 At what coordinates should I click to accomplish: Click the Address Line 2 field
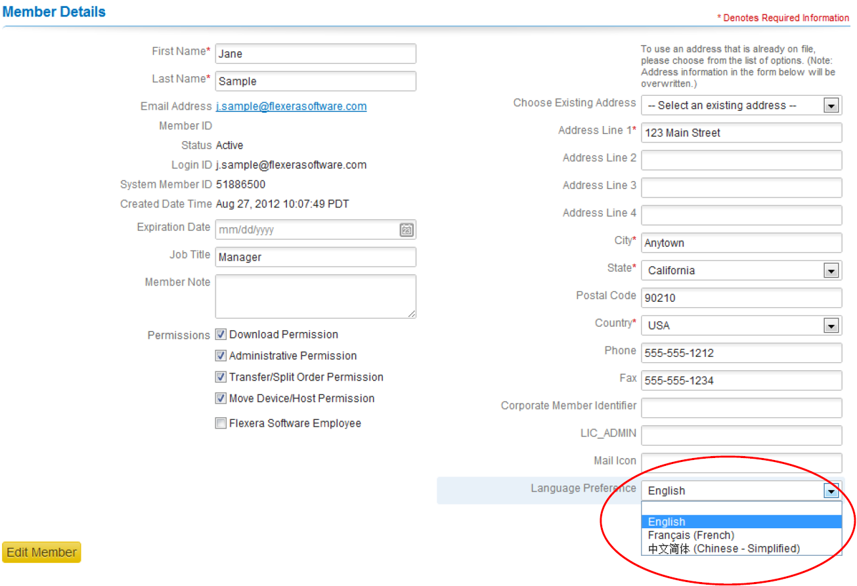741,160
